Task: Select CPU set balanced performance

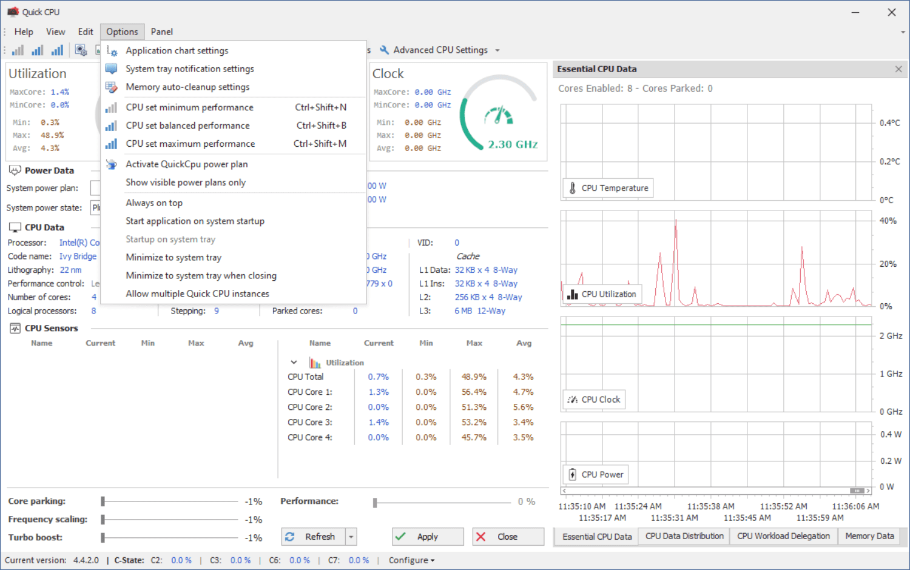Action: (x=233, y=126)
